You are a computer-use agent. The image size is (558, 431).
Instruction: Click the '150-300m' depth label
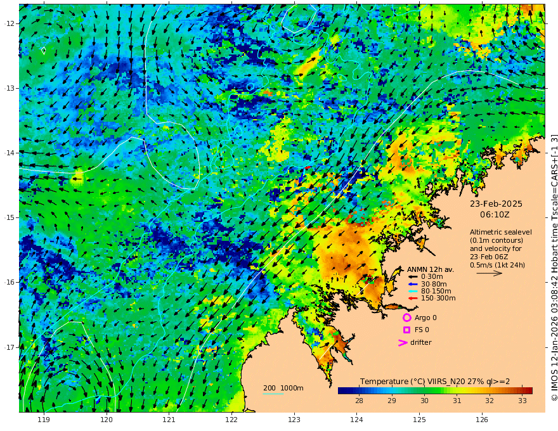click(438, 299)
